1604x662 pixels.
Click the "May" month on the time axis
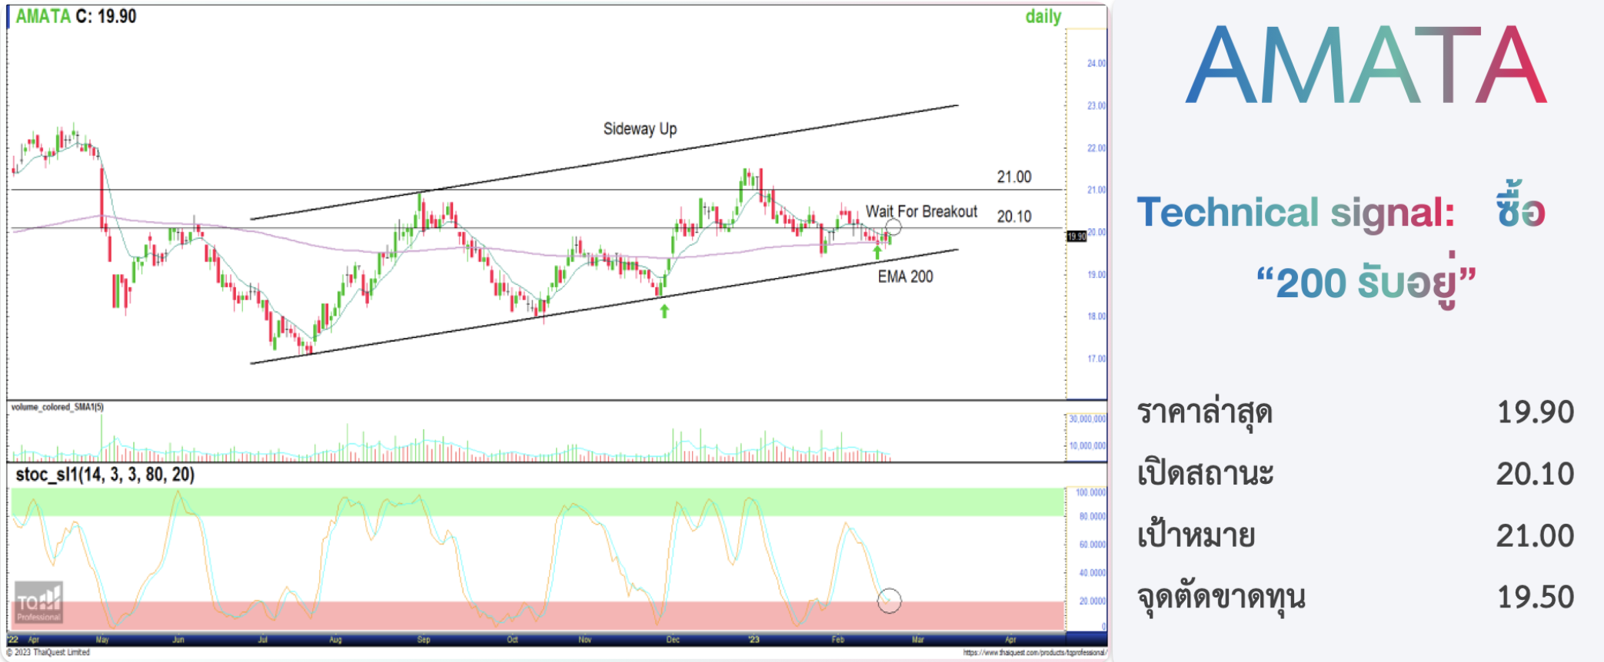click(102, 639)
